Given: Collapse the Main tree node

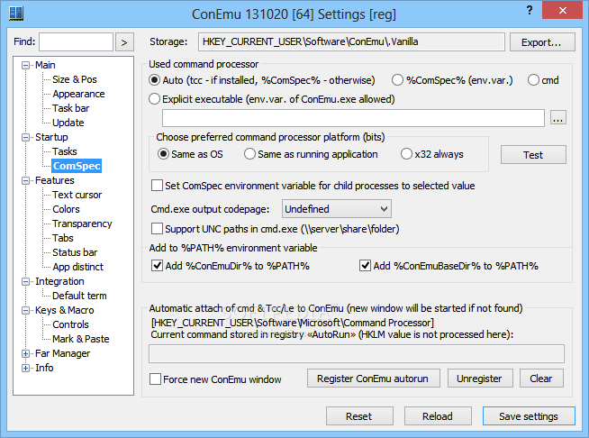Looking at the screenshot, I should click(x=25, y=66).
